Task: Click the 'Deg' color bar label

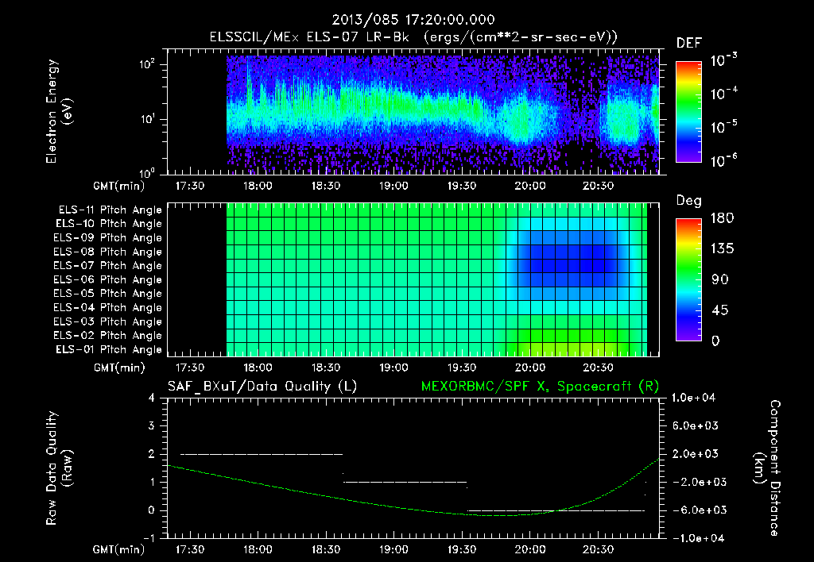Action: pos(689,201)
